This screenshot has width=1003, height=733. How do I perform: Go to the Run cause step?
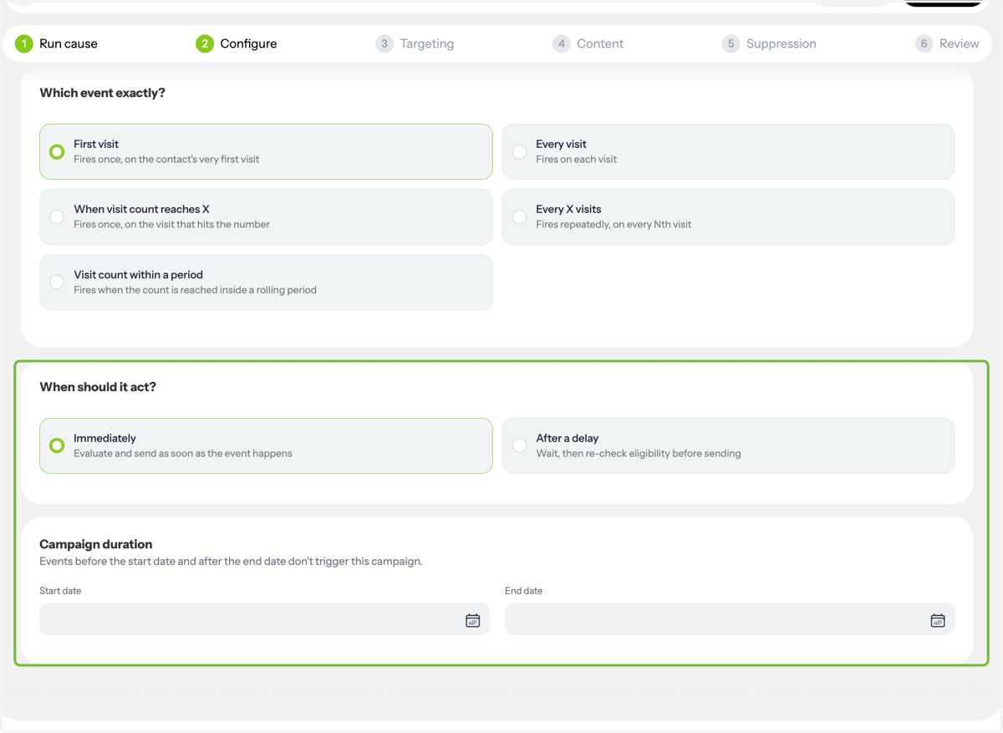click(57, 43)
